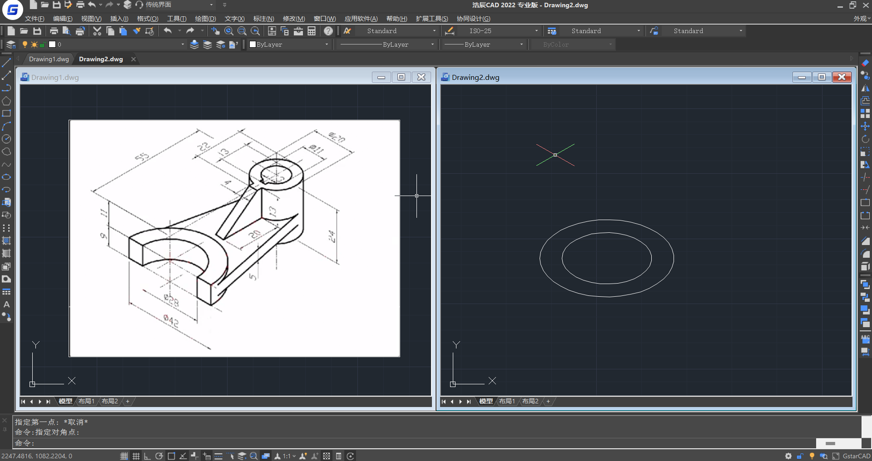Select the Line tool in draw toolbar
Viewport: 872px width, 461px height.
(6, 63)
